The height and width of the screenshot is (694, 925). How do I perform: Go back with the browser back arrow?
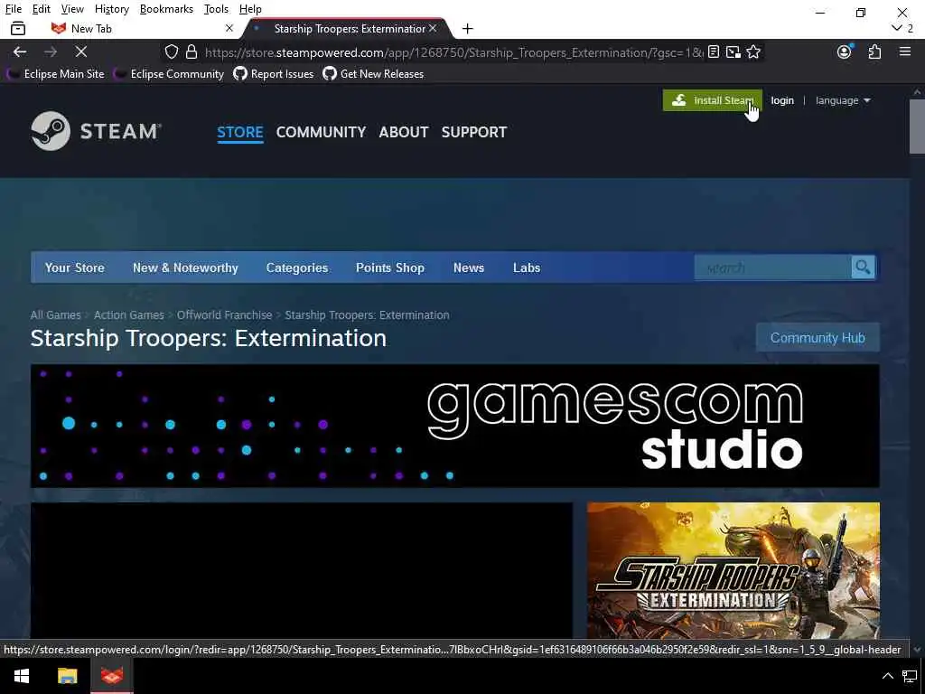click(x=20, y=52)
